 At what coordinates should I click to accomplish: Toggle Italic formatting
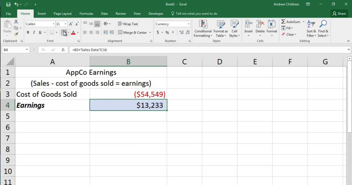pyautogui.click(x=34, y=33)
